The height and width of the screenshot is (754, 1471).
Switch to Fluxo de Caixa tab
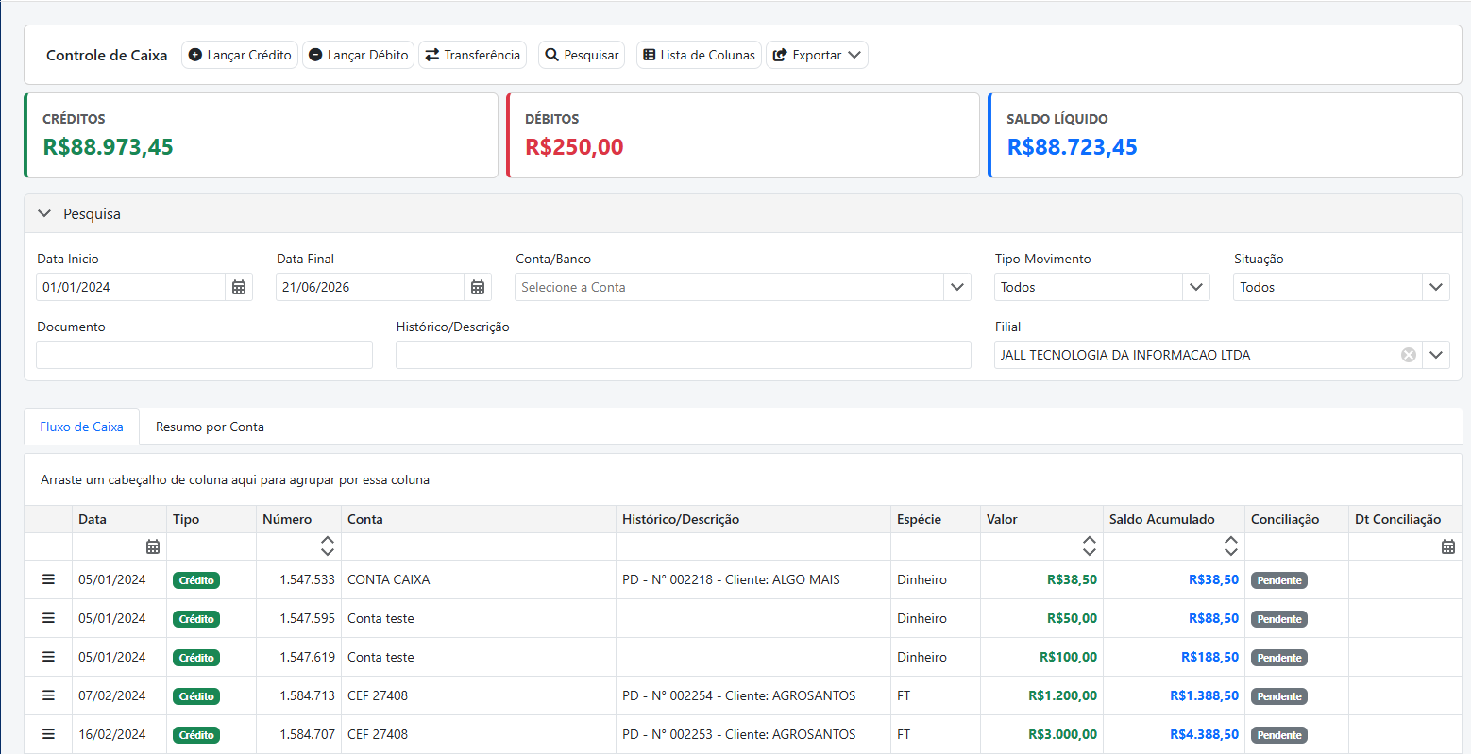[81, 427]
